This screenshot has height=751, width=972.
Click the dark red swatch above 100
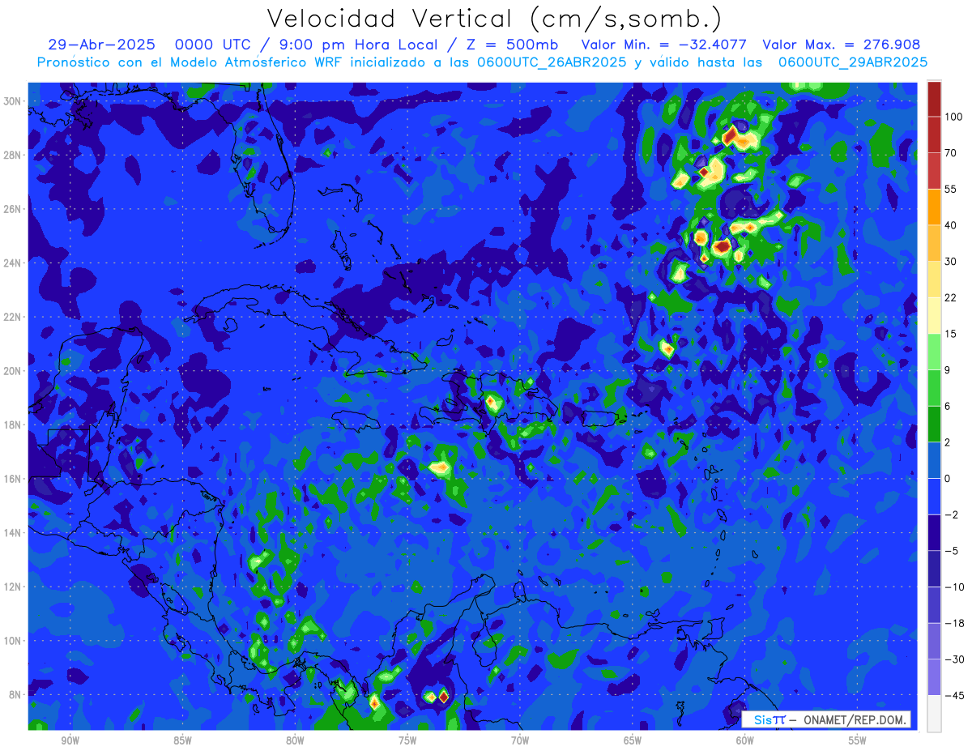[934, 99]
